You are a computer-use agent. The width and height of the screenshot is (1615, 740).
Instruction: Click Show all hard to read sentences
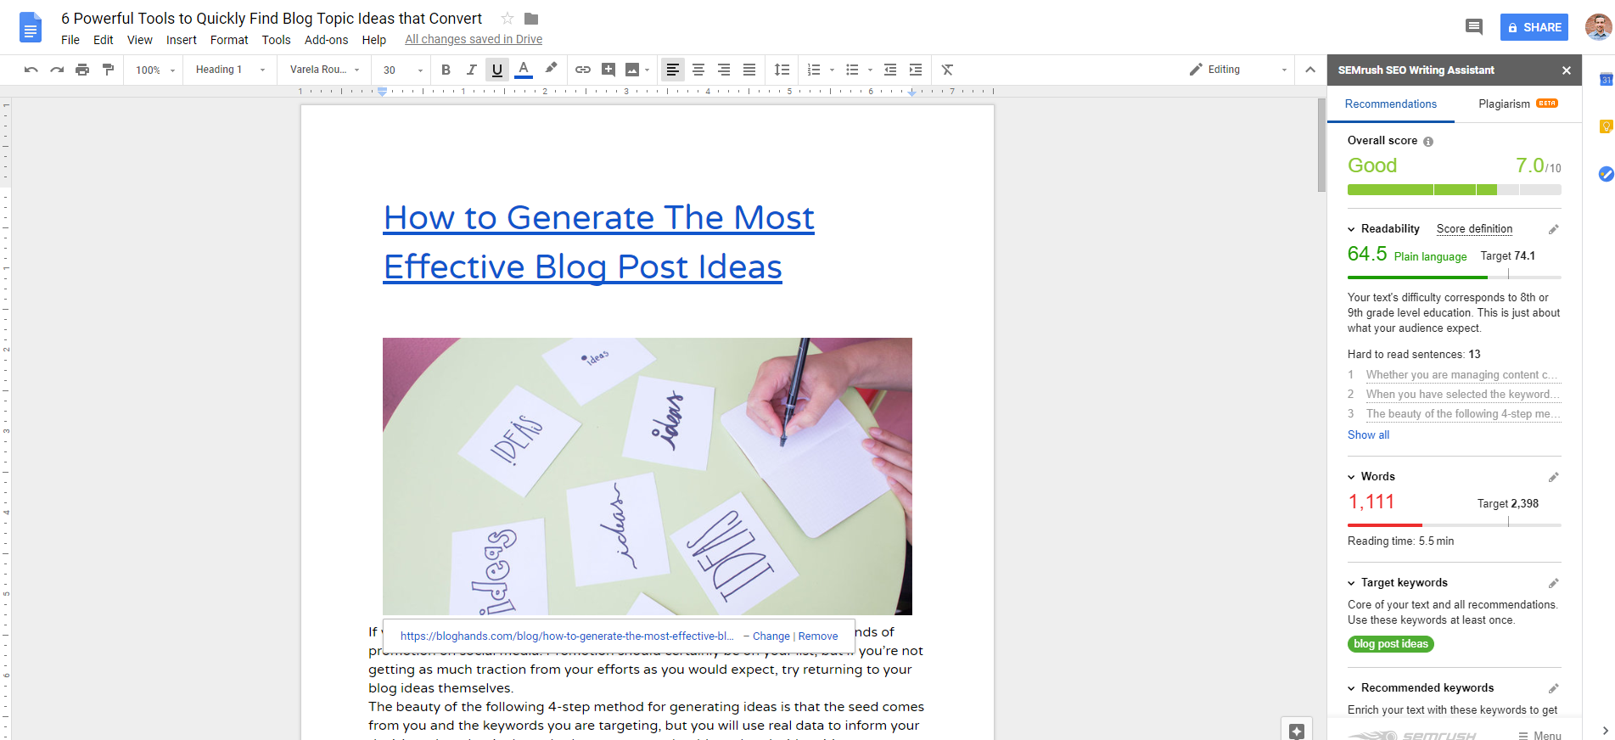tap(1368, 434)
